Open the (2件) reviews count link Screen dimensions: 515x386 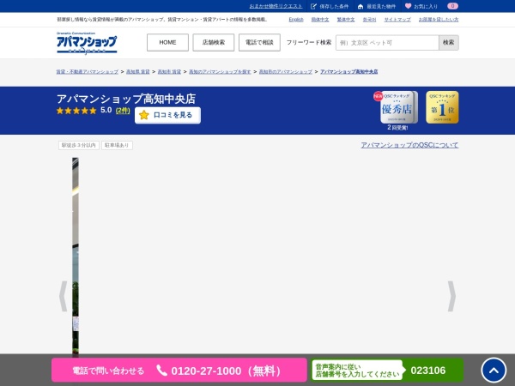coord(123,111)
